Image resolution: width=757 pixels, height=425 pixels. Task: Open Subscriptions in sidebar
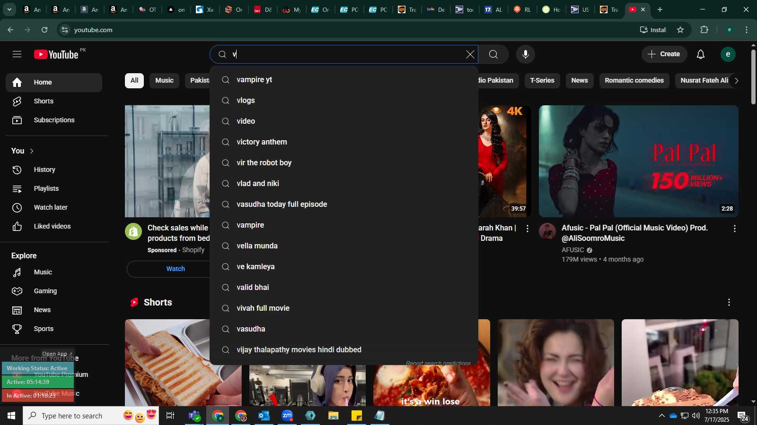54,120
